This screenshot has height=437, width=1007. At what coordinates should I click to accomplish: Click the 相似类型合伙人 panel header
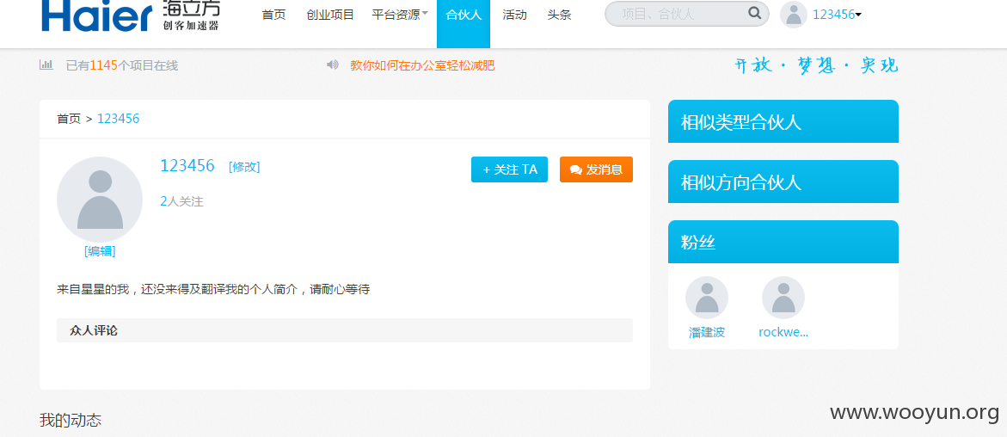pyautogui.click(x=783, y=121)
